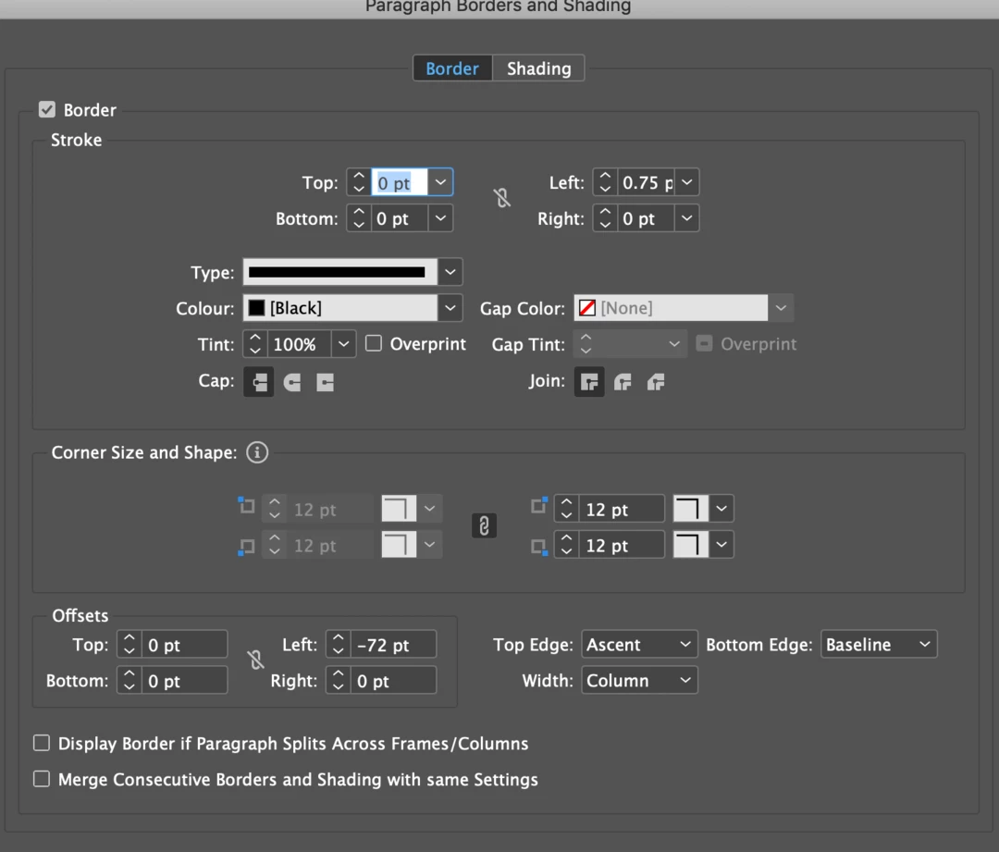The width and height of the screenshot is (999, 852).
Task: Toggle the Gap Tint Overprint checkbox
Action: 704,343
